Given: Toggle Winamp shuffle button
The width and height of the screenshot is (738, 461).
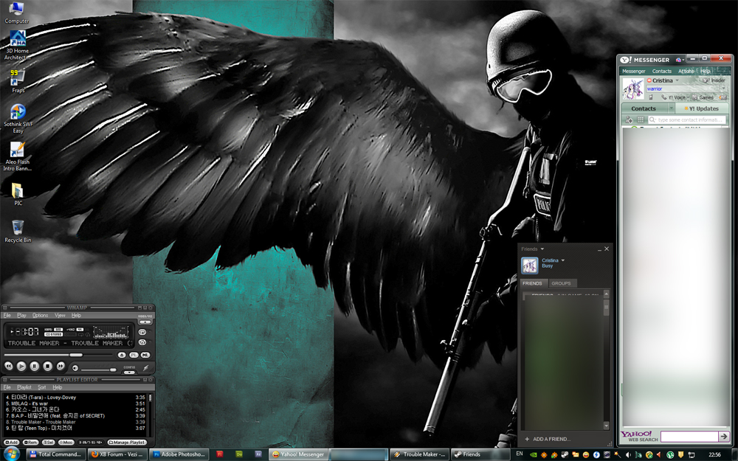Looking at the screenshot, I should [142, 342].
